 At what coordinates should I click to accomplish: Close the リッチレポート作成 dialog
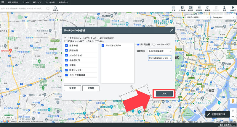click(x=172, y=30)
